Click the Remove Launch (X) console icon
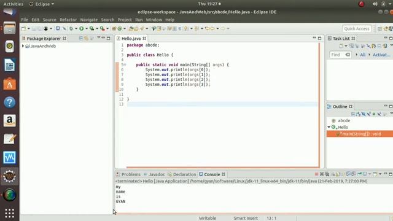393x221 pixels. [x=322, y=174]
